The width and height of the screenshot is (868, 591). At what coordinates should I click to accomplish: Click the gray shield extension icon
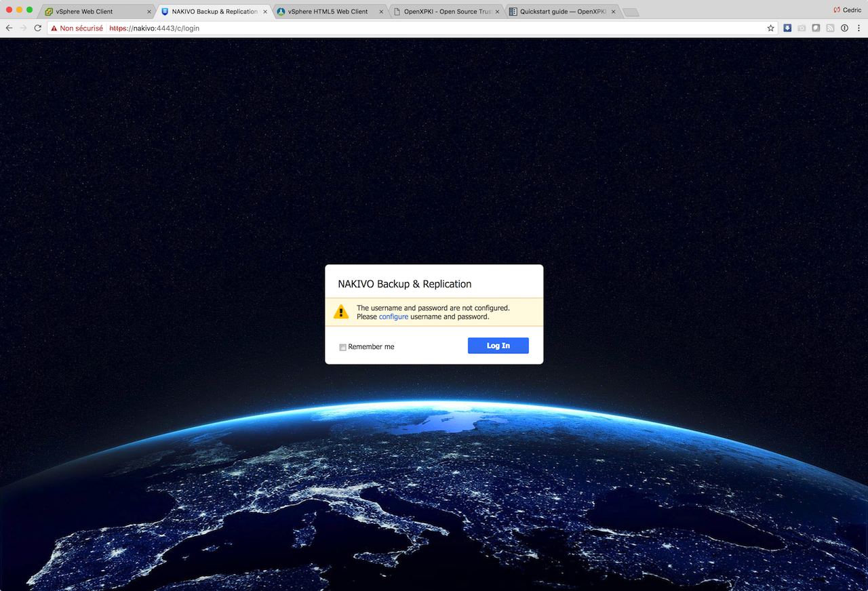(x=816, y=28)
